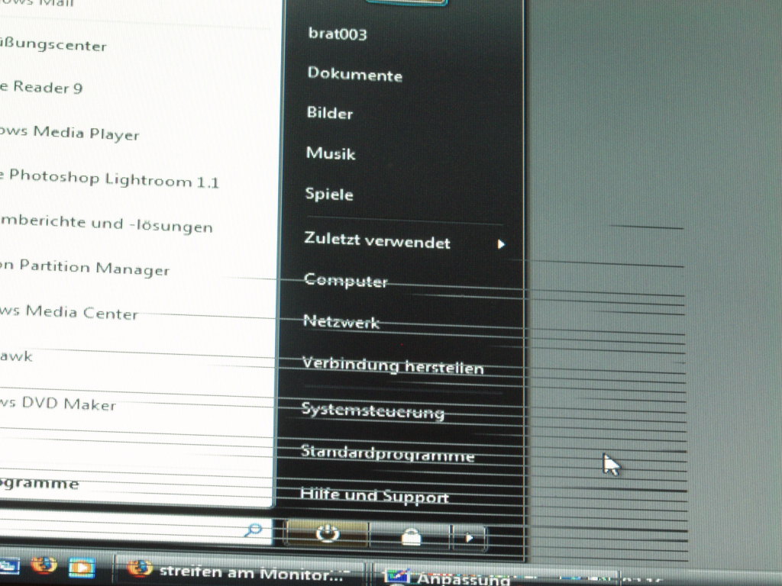
Task: Open Systemsteuerung
Action: coord(373,411)
